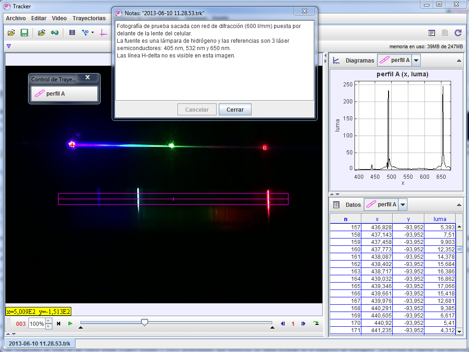Viewport: 469px width, 352px height.
Task: Click the Notes icon in toolbar
Action: pos(431,33)
